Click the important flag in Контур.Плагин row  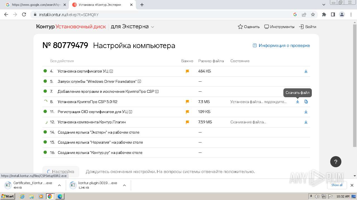(x=187, y=122)
